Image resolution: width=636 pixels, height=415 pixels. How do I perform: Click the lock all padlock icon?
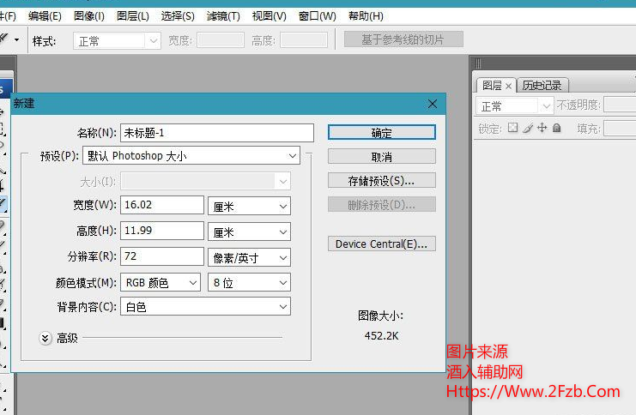(556, 128)
